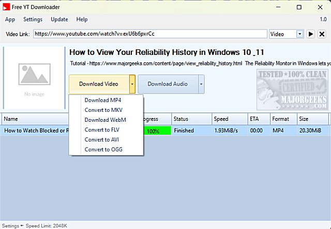331x229 pixels.
Task: Sort by the Format column header
Action: [x=284, y=119]
